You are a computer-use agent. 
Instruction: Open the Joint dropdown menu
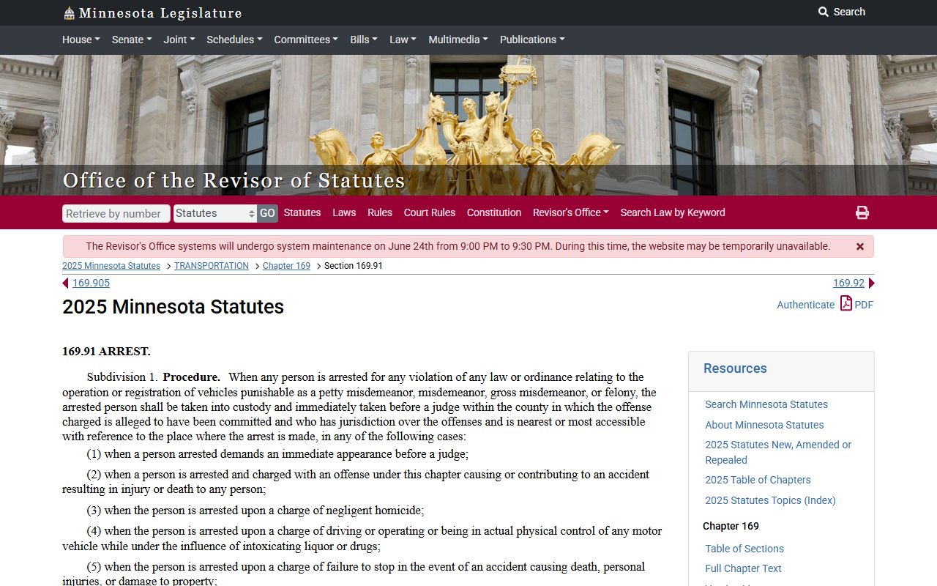click(179, 40)
